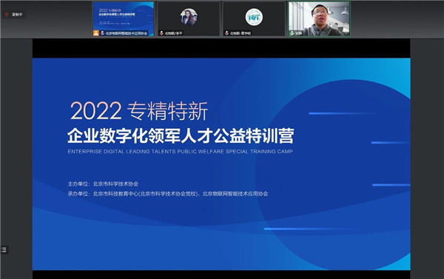This screenshot has width=444, height=279.
Task: Click the 企业数字化领军人才公益特训营 slide title
Action: 181,136
